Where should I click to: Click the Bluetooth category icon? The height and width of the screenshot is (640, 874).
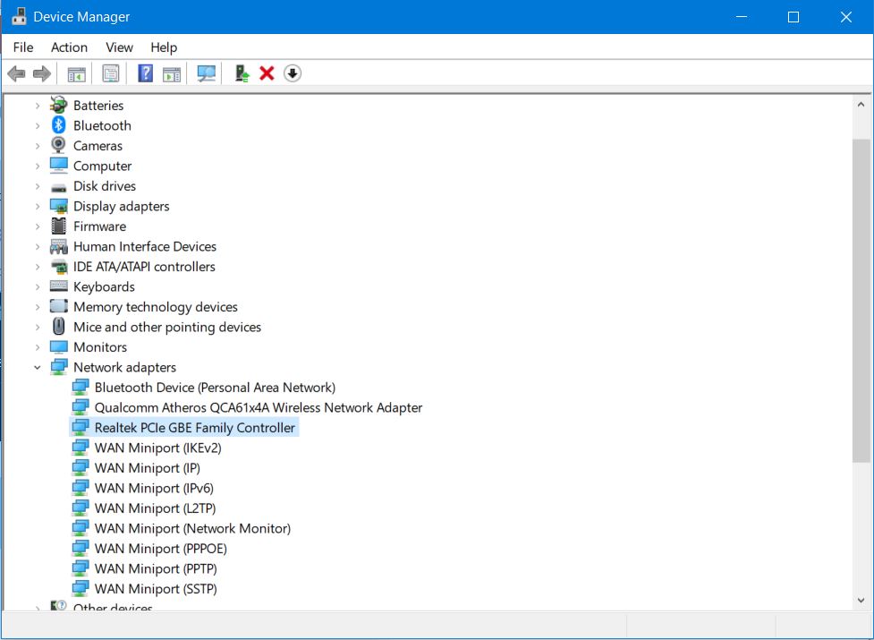click(58, 125)
